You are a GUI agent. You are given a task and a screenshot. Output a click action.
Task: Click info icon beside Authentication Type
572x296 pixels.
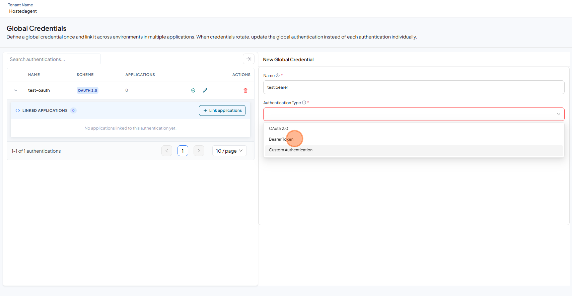click(x=304, y=102)
